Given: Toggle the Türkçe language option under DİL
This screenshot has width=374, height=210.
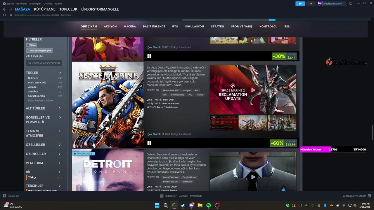Looking at the screenshot, I should click(44, 177).
